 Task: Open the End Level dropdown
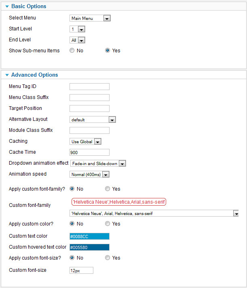click(x=77, y=40)
